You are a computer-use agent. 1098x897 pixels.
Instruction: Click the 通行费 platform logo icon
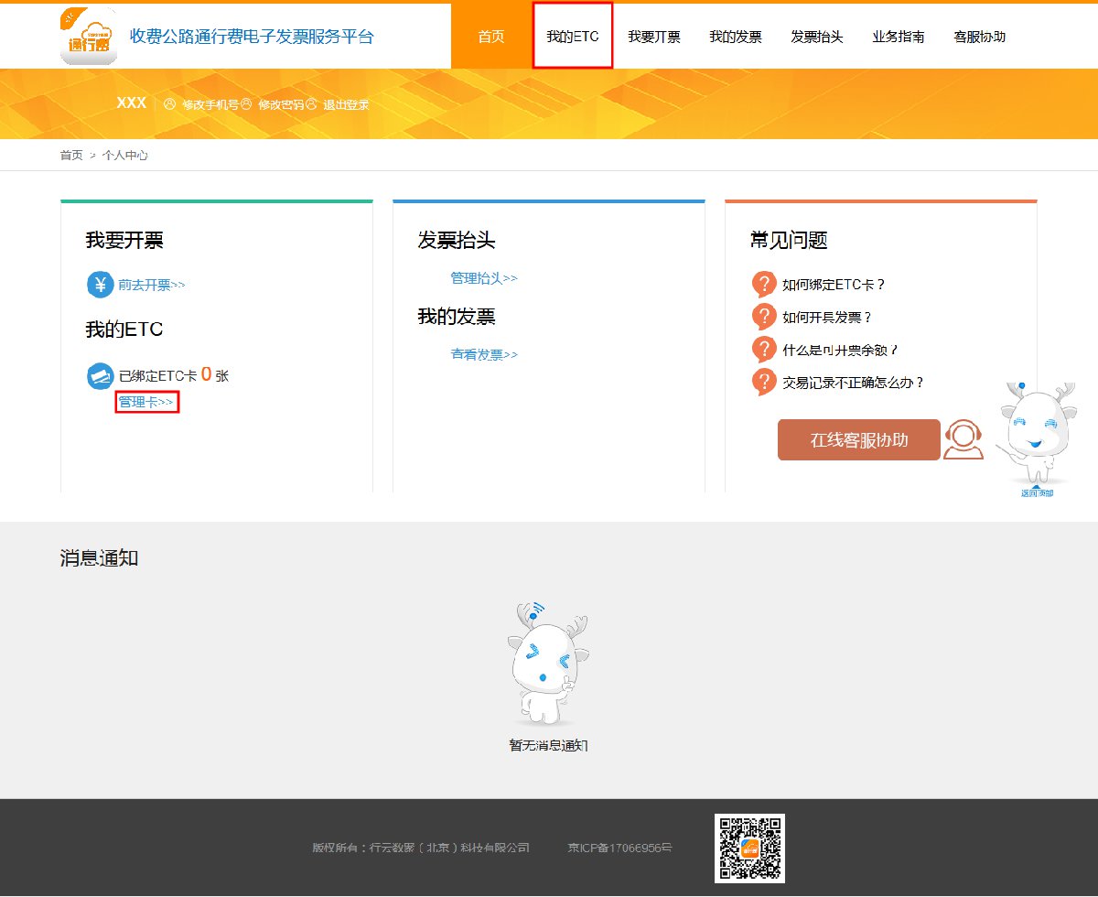pos(88,37)
